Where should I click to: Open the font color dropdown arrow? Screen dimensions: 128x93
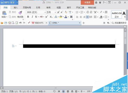point(68,17)
